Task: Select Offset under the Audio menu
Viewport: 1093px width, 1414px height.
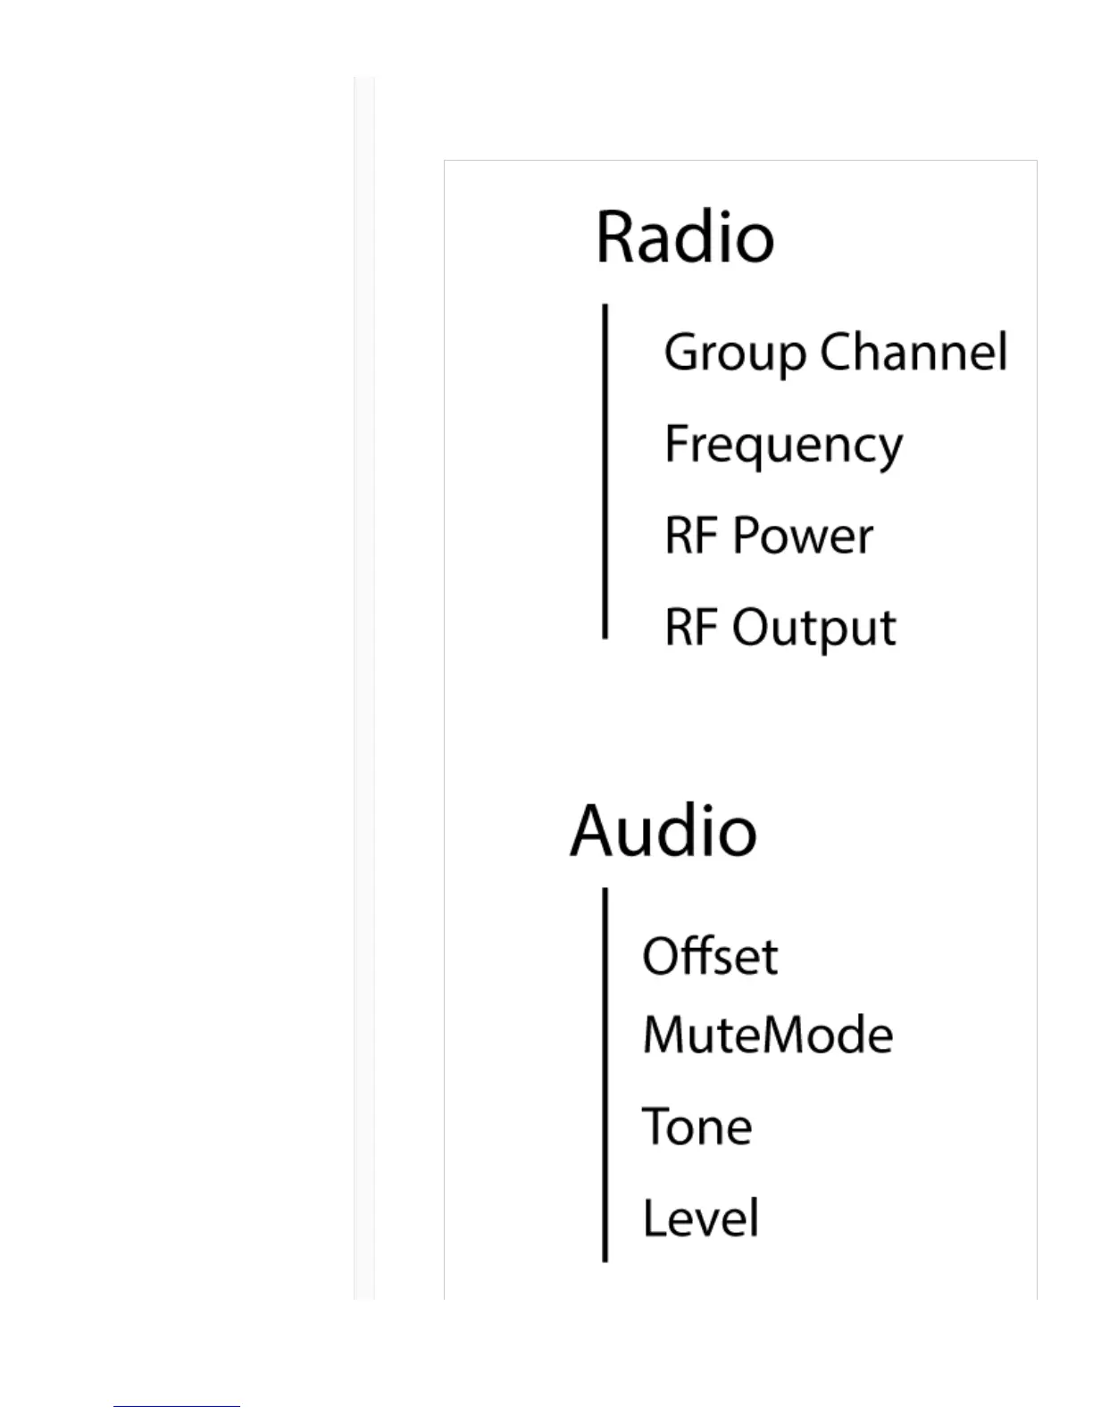Action: [710, 957]
